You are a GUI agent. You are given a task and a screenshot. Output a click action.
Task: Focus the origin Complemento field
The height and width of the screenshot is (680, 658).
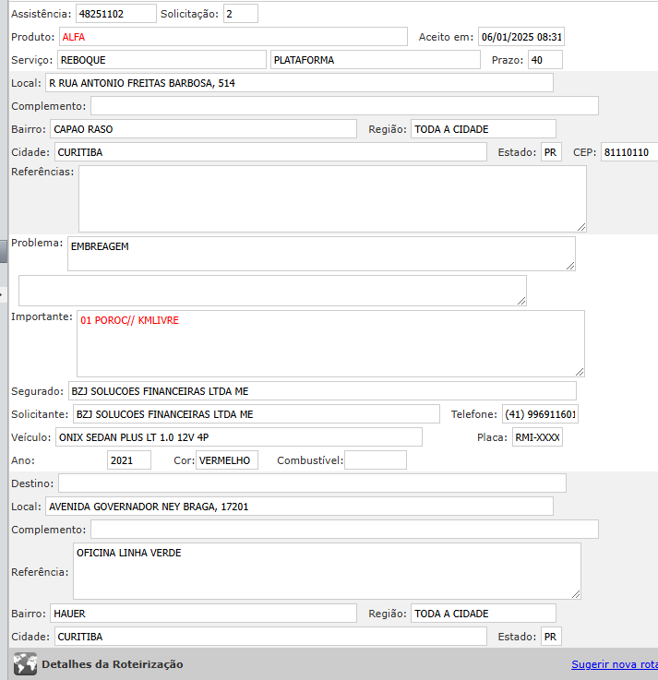[x=344, y=105]
